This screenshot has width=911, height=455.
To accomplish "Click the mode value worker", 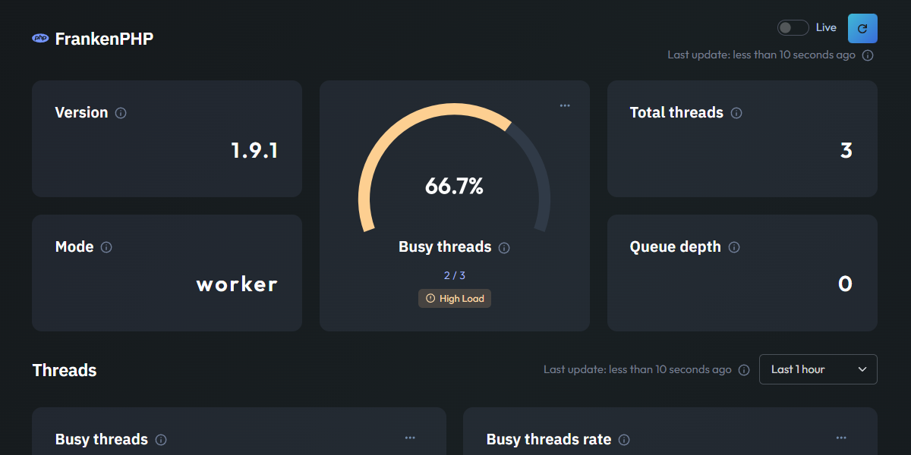I will point(237,285).
